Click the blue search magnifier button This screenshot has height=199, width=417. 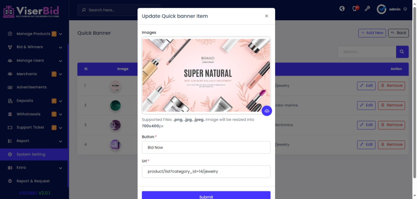tap(402, 52)
